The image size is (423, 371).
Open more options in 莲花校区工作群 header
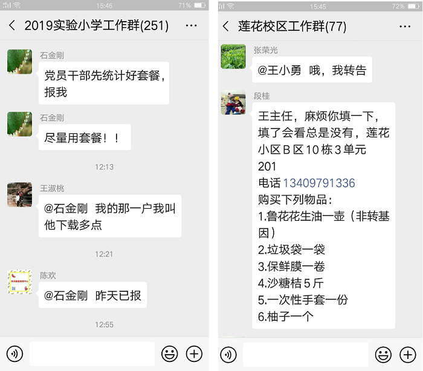coord(405,27)
